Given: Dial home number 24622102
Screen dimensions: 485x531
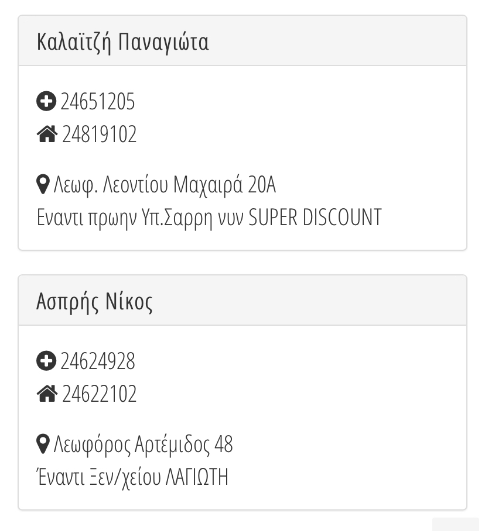Looking at the screenshot, I should (99, 394).
